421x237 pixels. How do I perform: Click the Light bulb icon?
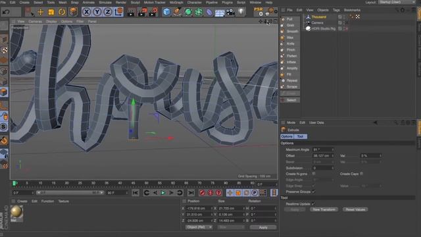pos(241,12)
